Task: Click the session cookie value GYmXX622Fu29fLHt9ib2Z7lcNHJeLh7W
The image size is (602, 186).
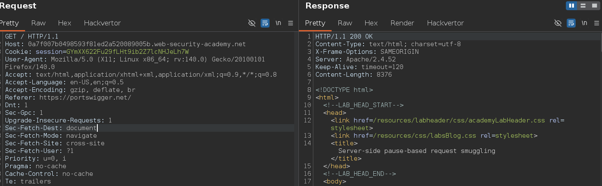Action: pyautogui.click(x=128, y=52)
